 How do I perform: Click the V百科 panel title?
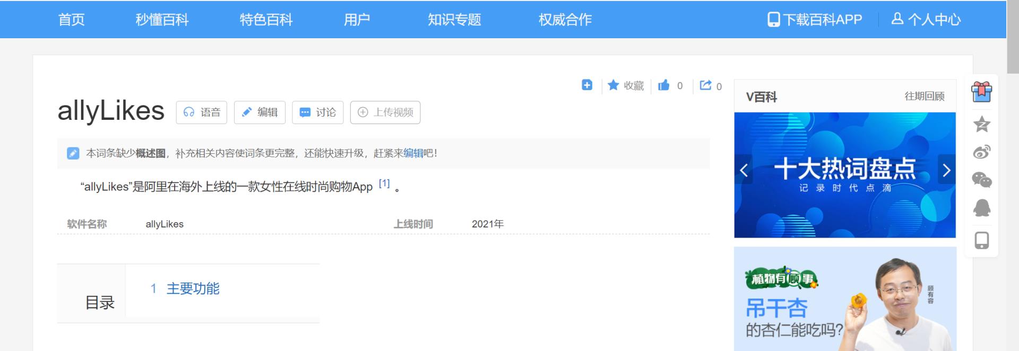[x=761, y=96]
